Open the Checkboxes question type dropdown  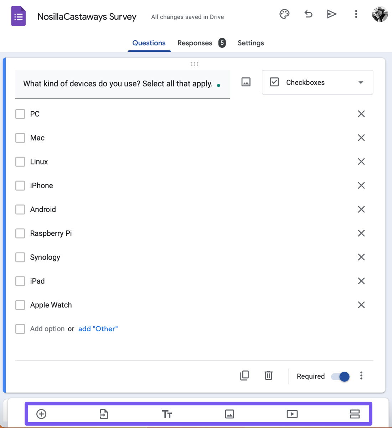pos(317,82)
